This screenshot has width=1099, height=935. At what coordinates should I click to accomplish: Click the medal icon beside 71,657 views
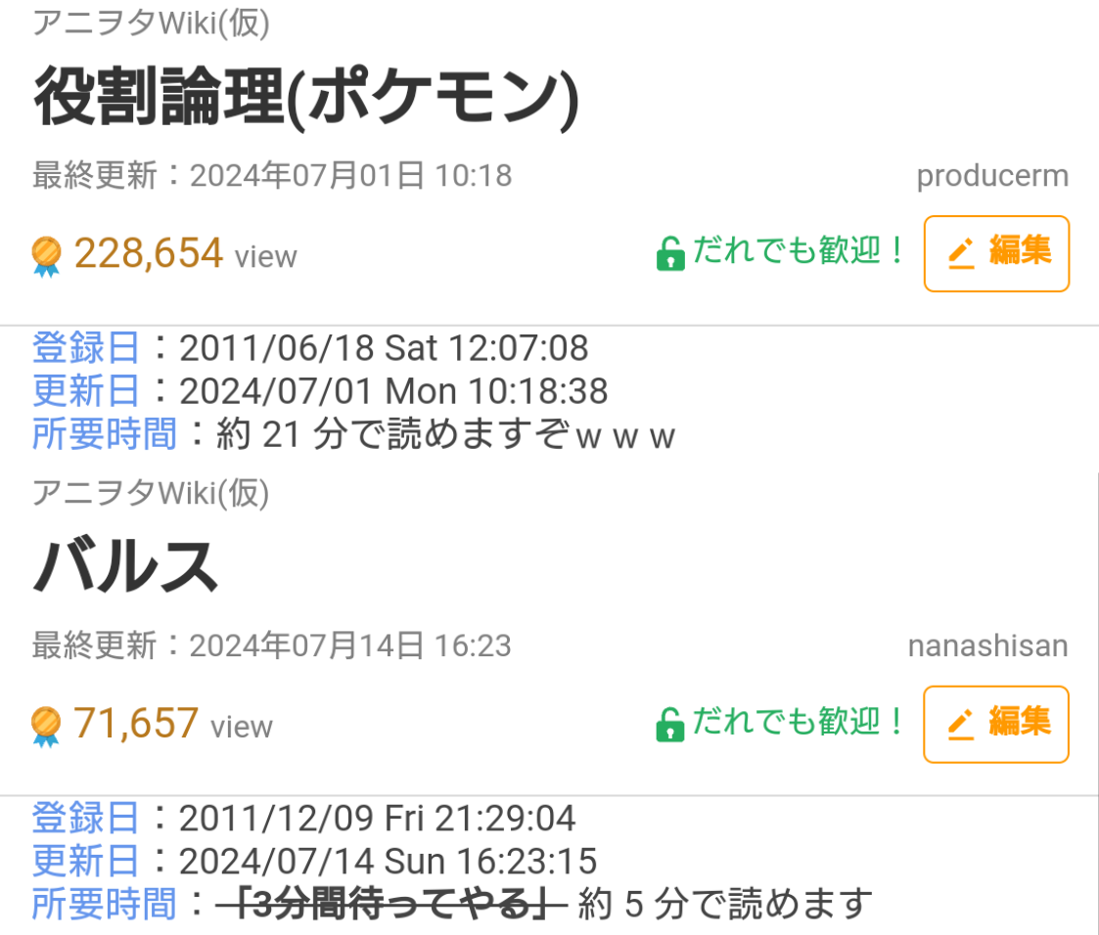click(46, 727)
